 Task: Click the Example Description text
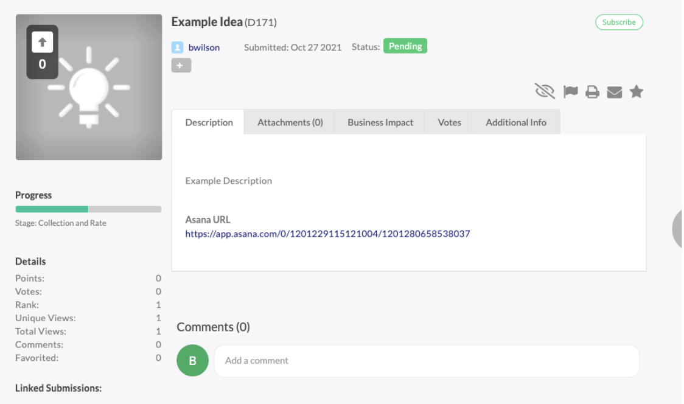(x=229, y=181)
